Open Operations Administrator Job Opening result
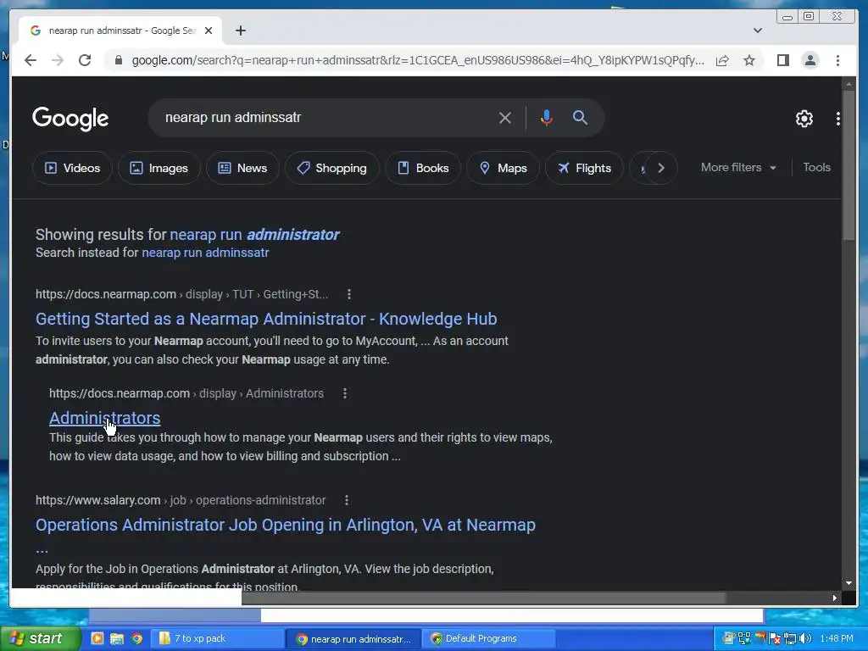 click(x=286, y=525)
